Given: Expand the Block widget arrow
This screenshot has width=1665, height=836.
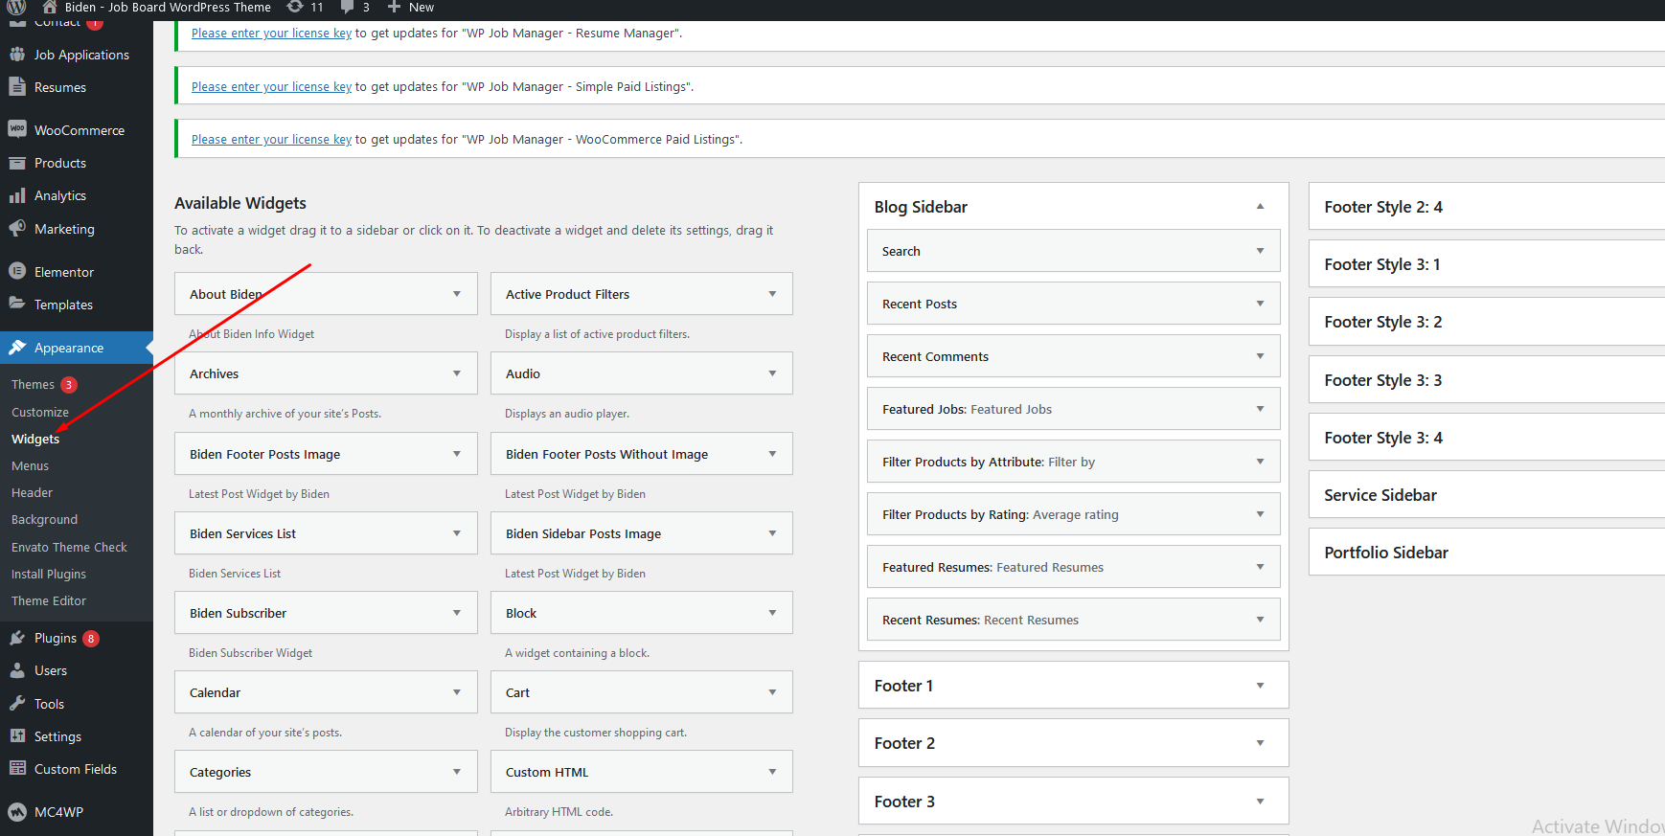Looking at the screenshot, I should [x=772, y=613].
